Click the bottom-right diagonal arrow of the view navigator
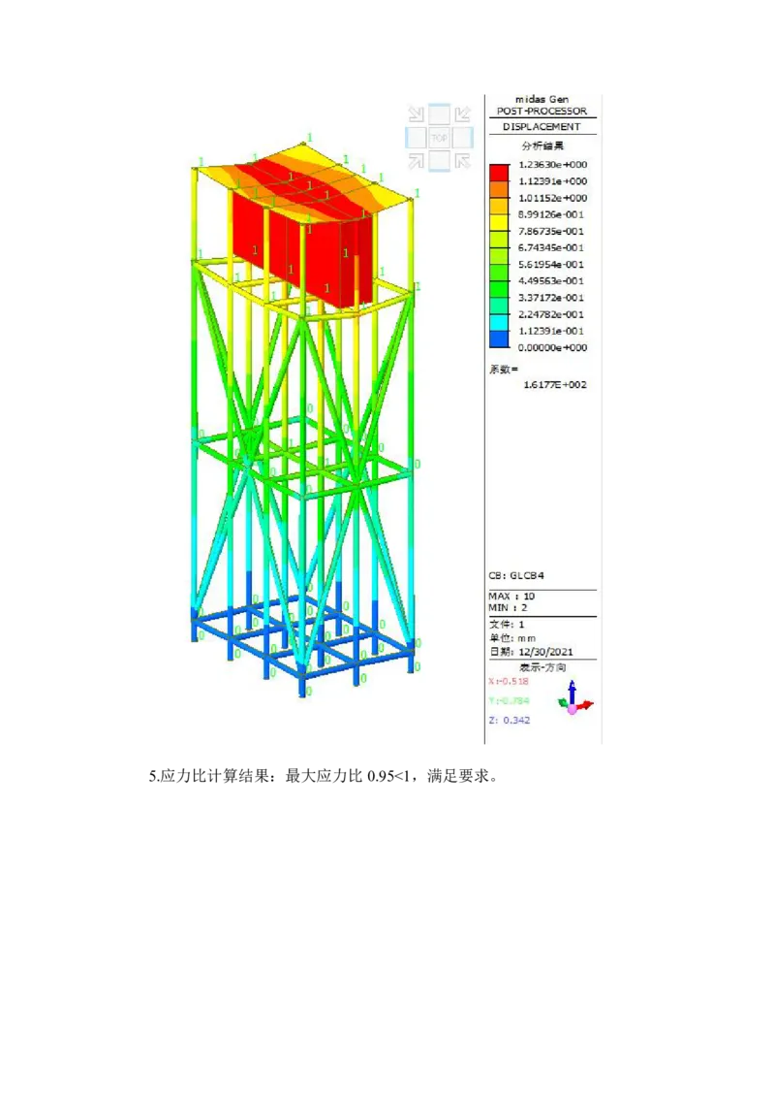The width and height of the screenshot is (775, 1098). (462, 161)
